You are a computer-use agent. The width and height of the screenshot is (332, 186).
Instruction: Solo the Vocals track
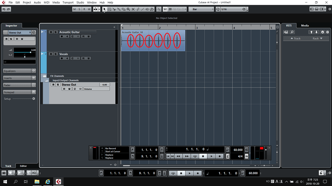click(x=56, y=54)
